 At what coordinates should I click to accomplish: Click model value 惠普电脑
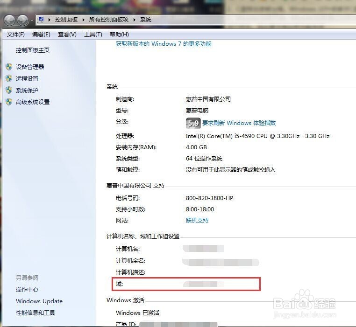point(197,111)
